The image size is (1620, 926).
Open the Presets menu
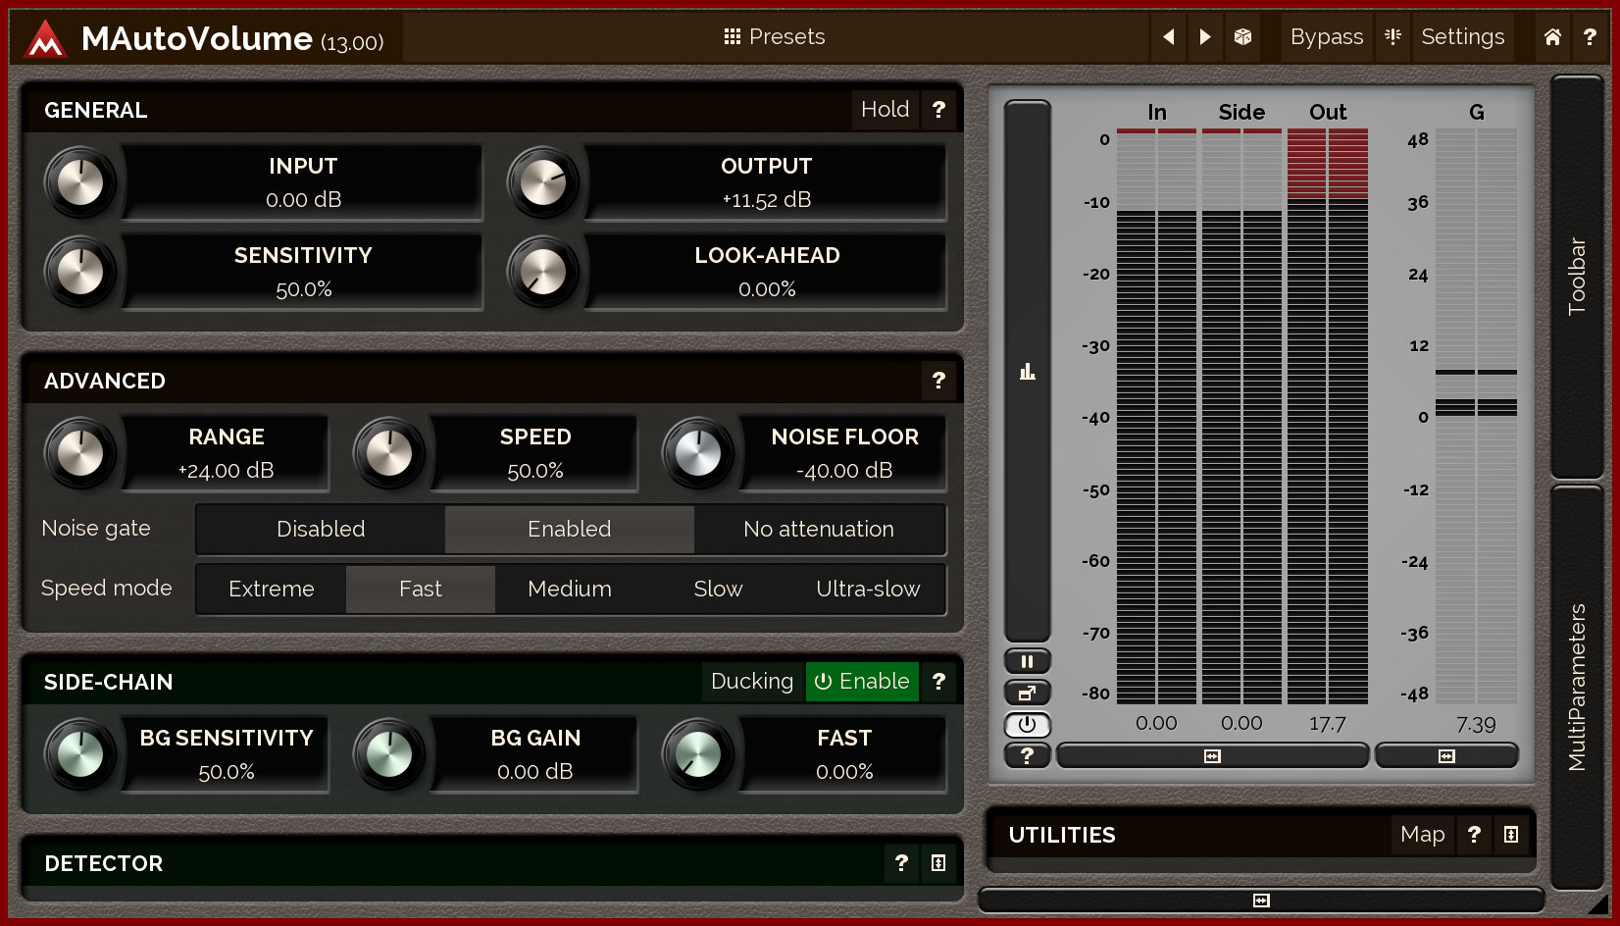click(775, 37)
